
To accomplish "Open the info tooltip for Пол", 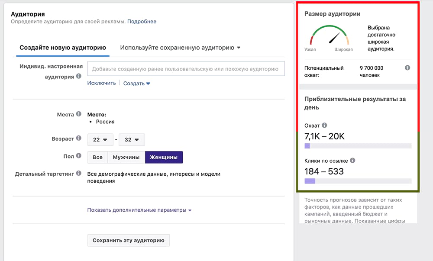I will [x=78, y=157].
